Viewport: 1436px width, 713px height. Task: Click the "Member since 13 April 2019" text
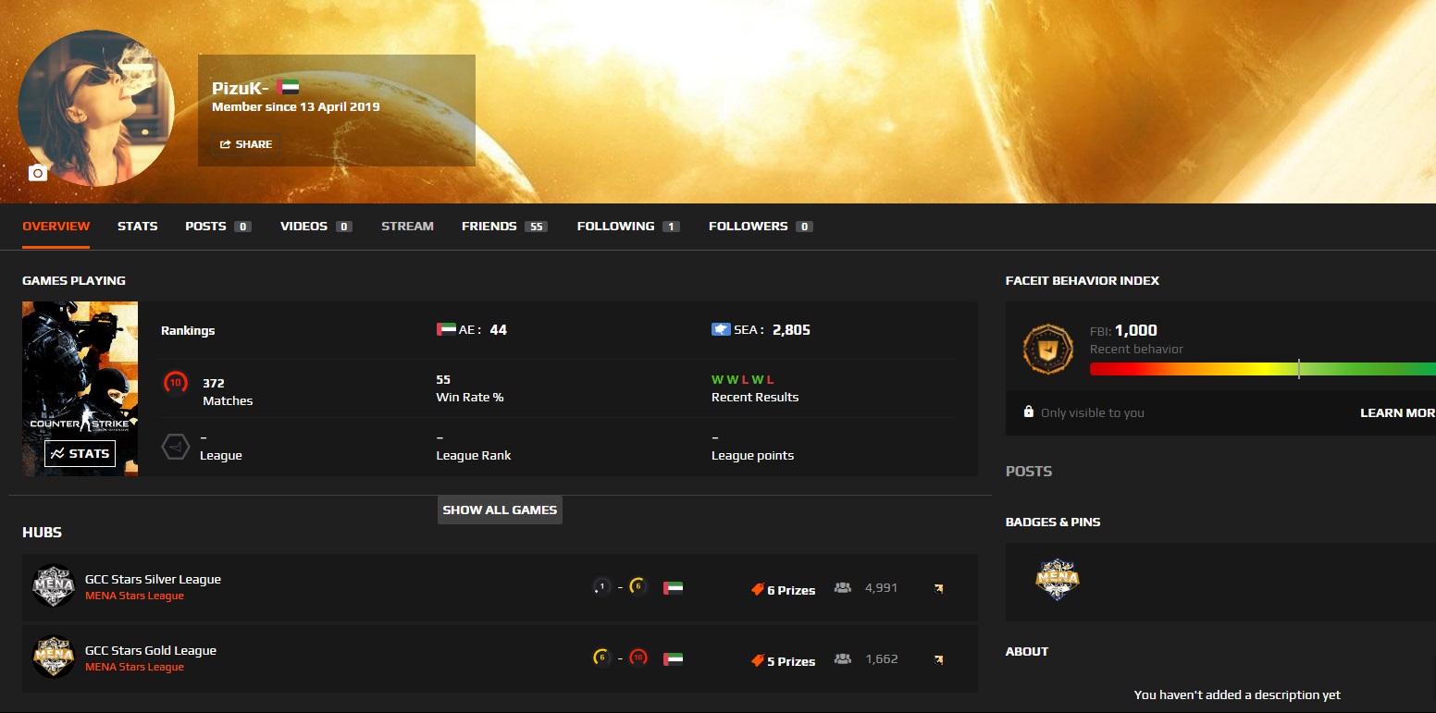click(296, 106)
